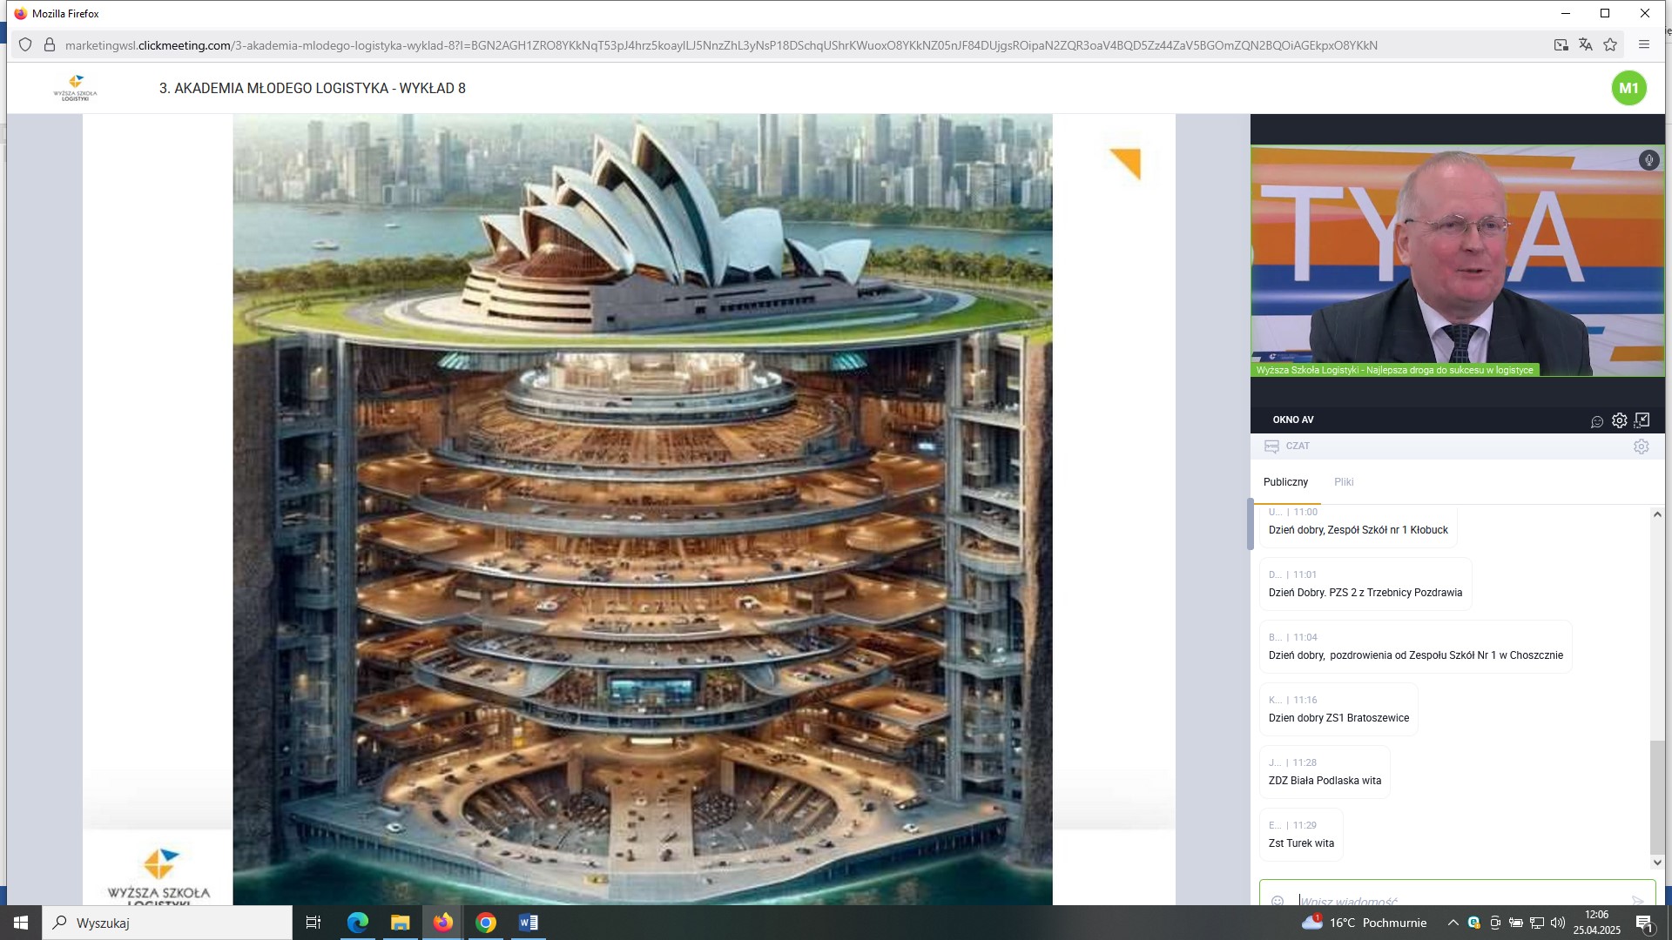
Task: Click the Meet Now camera tray icon
Action: (1495, 923)
